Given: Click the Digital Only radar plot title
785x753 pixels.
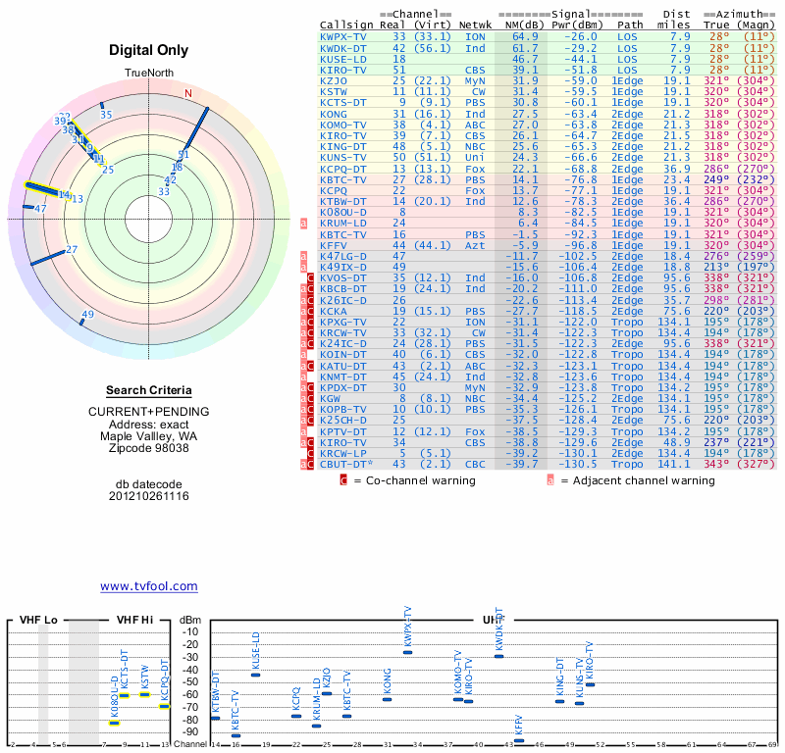Looking at the screenshot, I should point(148,50).
